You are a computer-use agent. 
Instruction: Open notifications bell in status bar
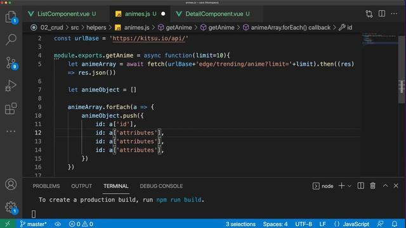pyautogui.click(x=395, y=224)
